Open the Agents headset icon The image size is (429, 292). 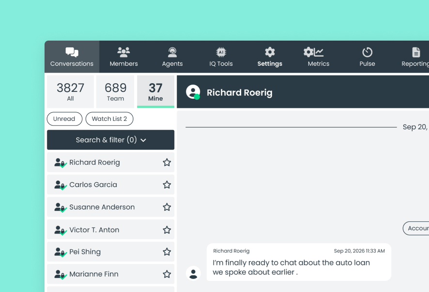pos(172,52)
